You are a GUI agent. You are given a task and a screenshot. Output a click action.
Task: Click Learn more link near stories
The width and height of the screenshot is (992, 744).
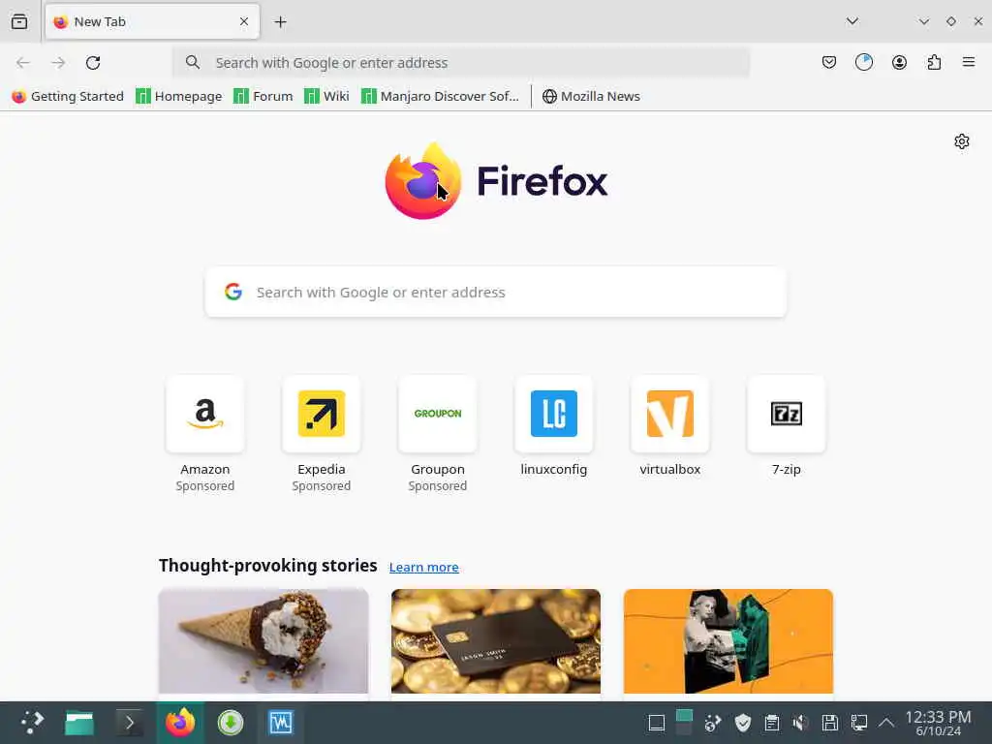424,567
